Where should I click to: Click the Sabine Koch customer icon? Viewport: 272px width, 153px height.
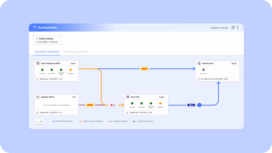tap(199, 63)
